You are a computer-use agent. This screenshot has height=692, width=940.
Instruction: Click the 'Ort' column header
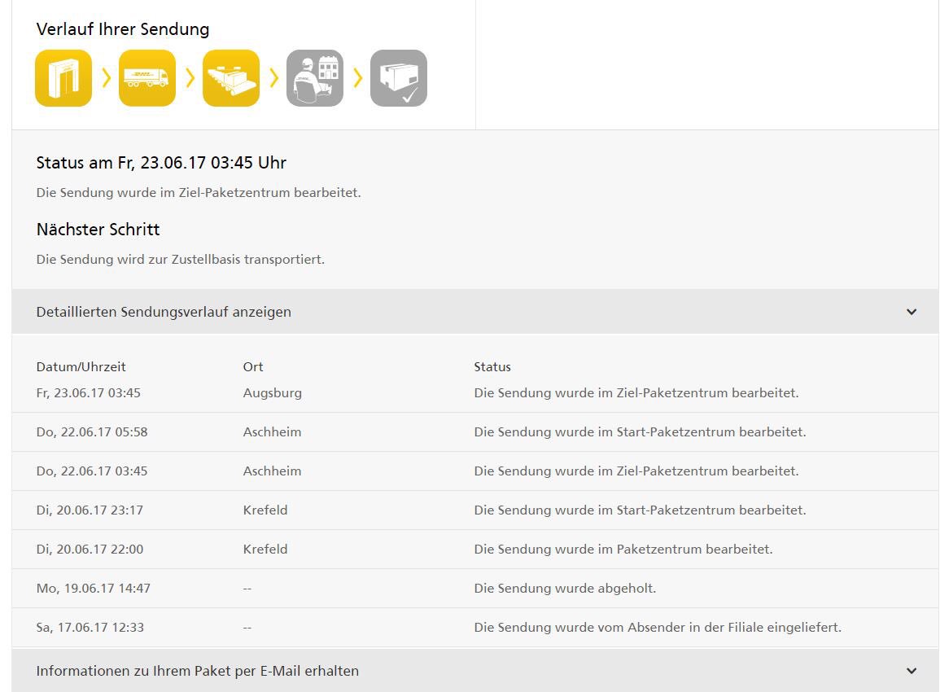pyautogui.click(x=253, y=366)
